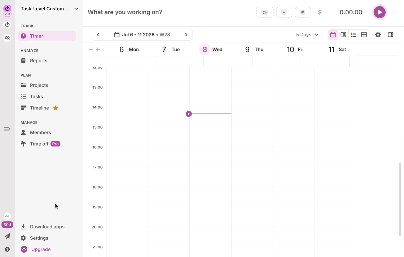
Task: Go to previous week arrow
Action: [98, 35]
